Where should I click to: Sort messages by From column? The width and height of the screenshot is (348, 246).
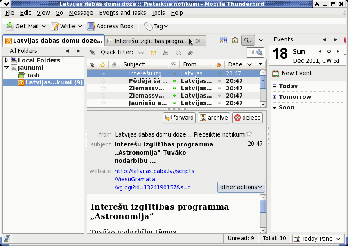coord(196,65)
